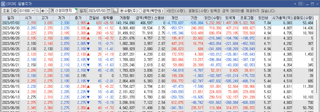Click the window number 1 icon
The height and width of the screenshot is (112, 320).
[x=3, y=4]
